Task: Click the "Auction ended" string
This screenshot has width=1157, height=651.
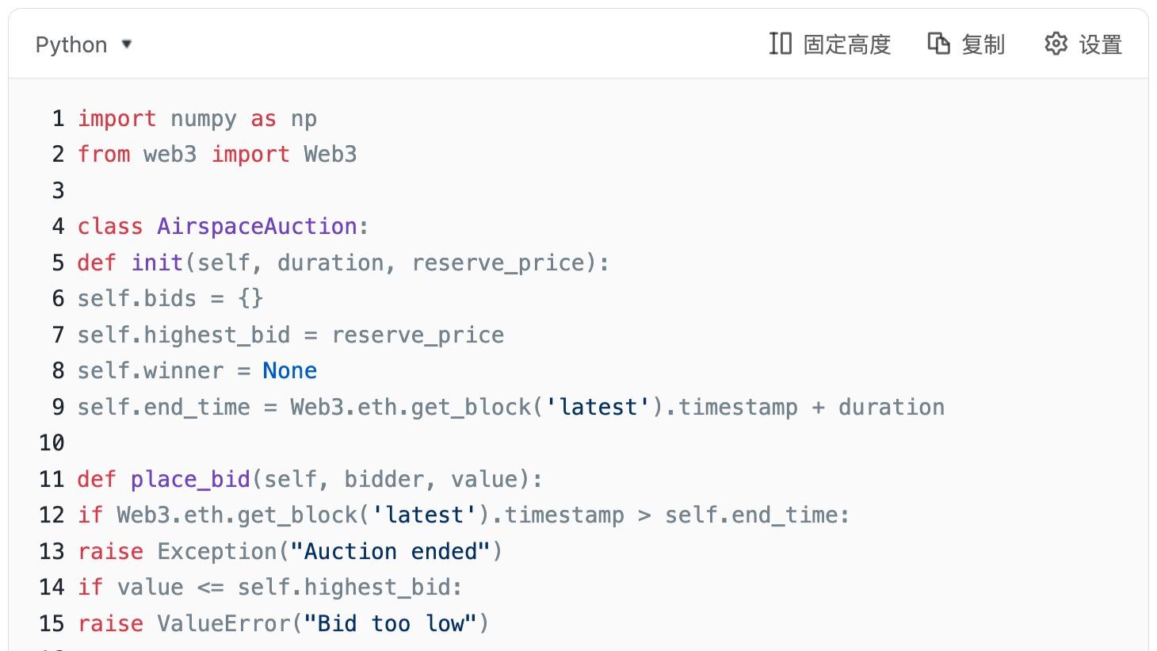Action: (391, 551)
